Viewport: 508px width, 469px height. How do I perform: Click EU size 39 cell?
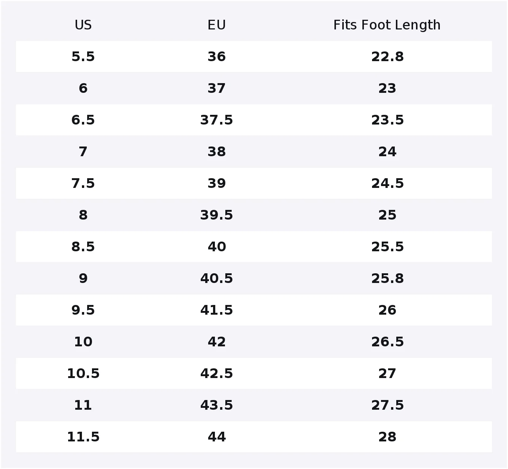[216, 183]
